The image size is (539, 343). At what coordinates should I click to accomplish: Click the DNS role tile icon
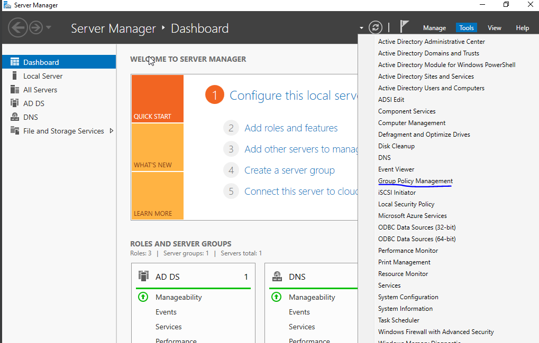(x=277, y=276)
